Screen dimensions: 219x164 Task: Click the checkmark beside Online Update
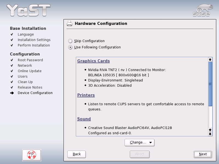tap(12, 71)
